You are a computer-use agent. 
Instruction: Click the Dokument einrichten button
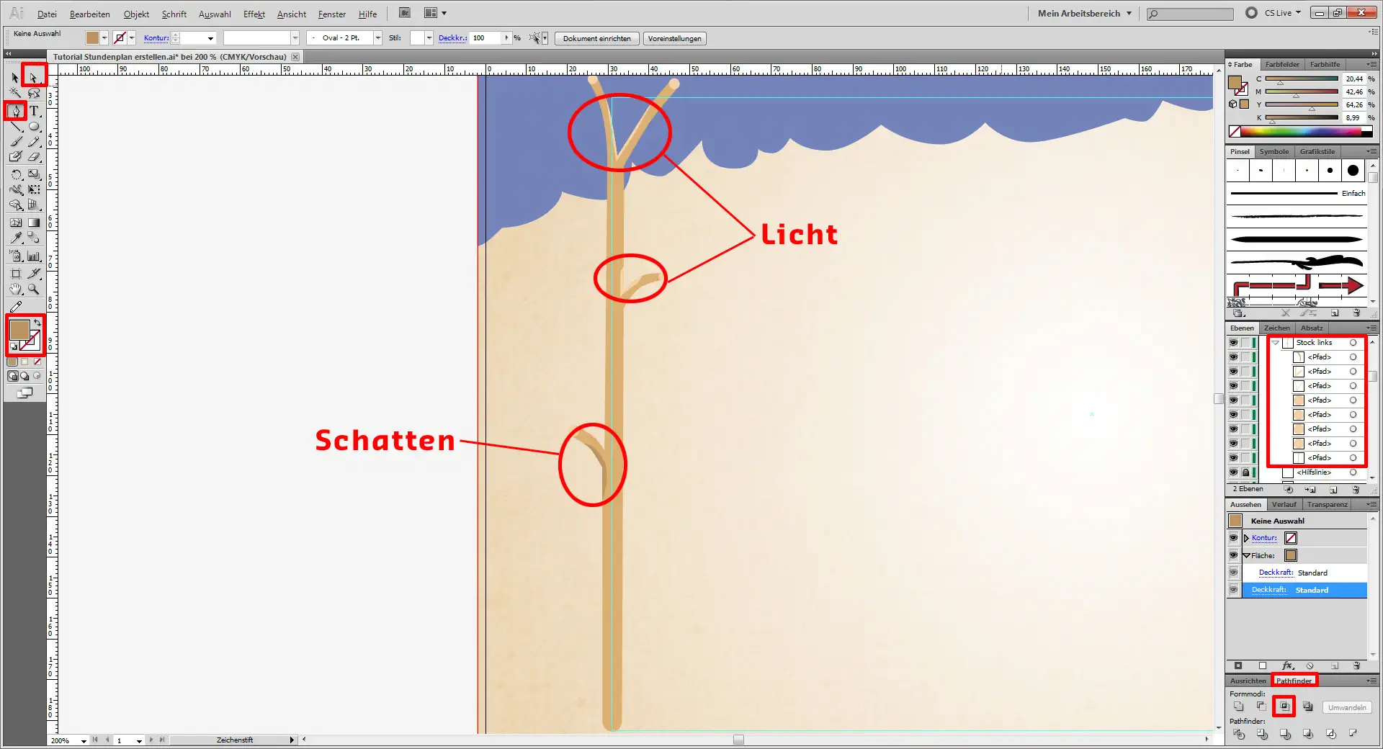596,38
